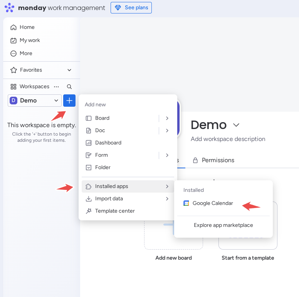Choose Google Calendar installed app

(223, 203)
